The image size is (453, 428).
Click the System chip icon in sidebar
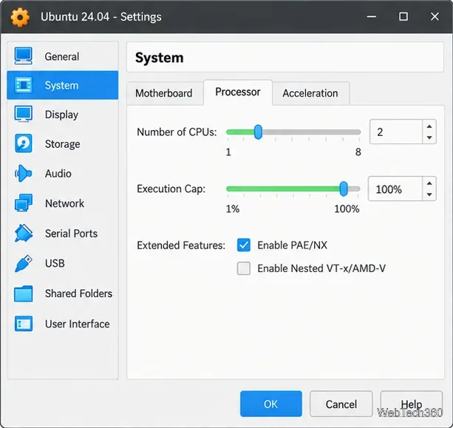pyautogui.click(x=23, y=85)
